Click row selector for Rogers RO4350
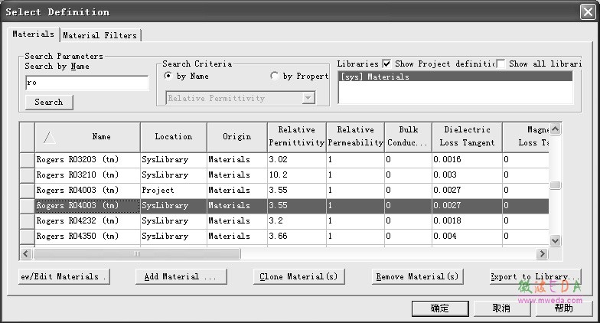The width and height of the screenshot is (600, 323). click(28, 236)
